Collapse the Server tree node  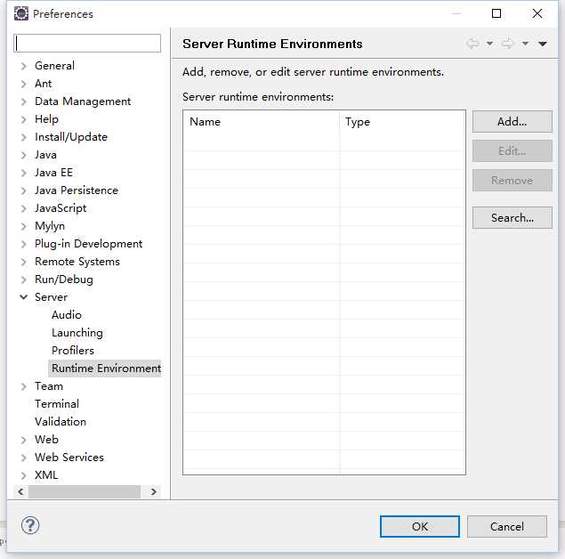point(24,297)
